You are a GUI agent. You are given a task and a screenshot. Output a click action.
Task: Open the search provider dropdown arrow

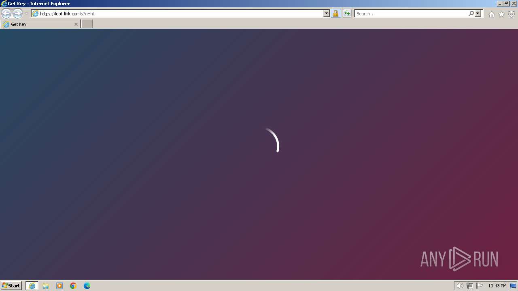tap(478, 13)
